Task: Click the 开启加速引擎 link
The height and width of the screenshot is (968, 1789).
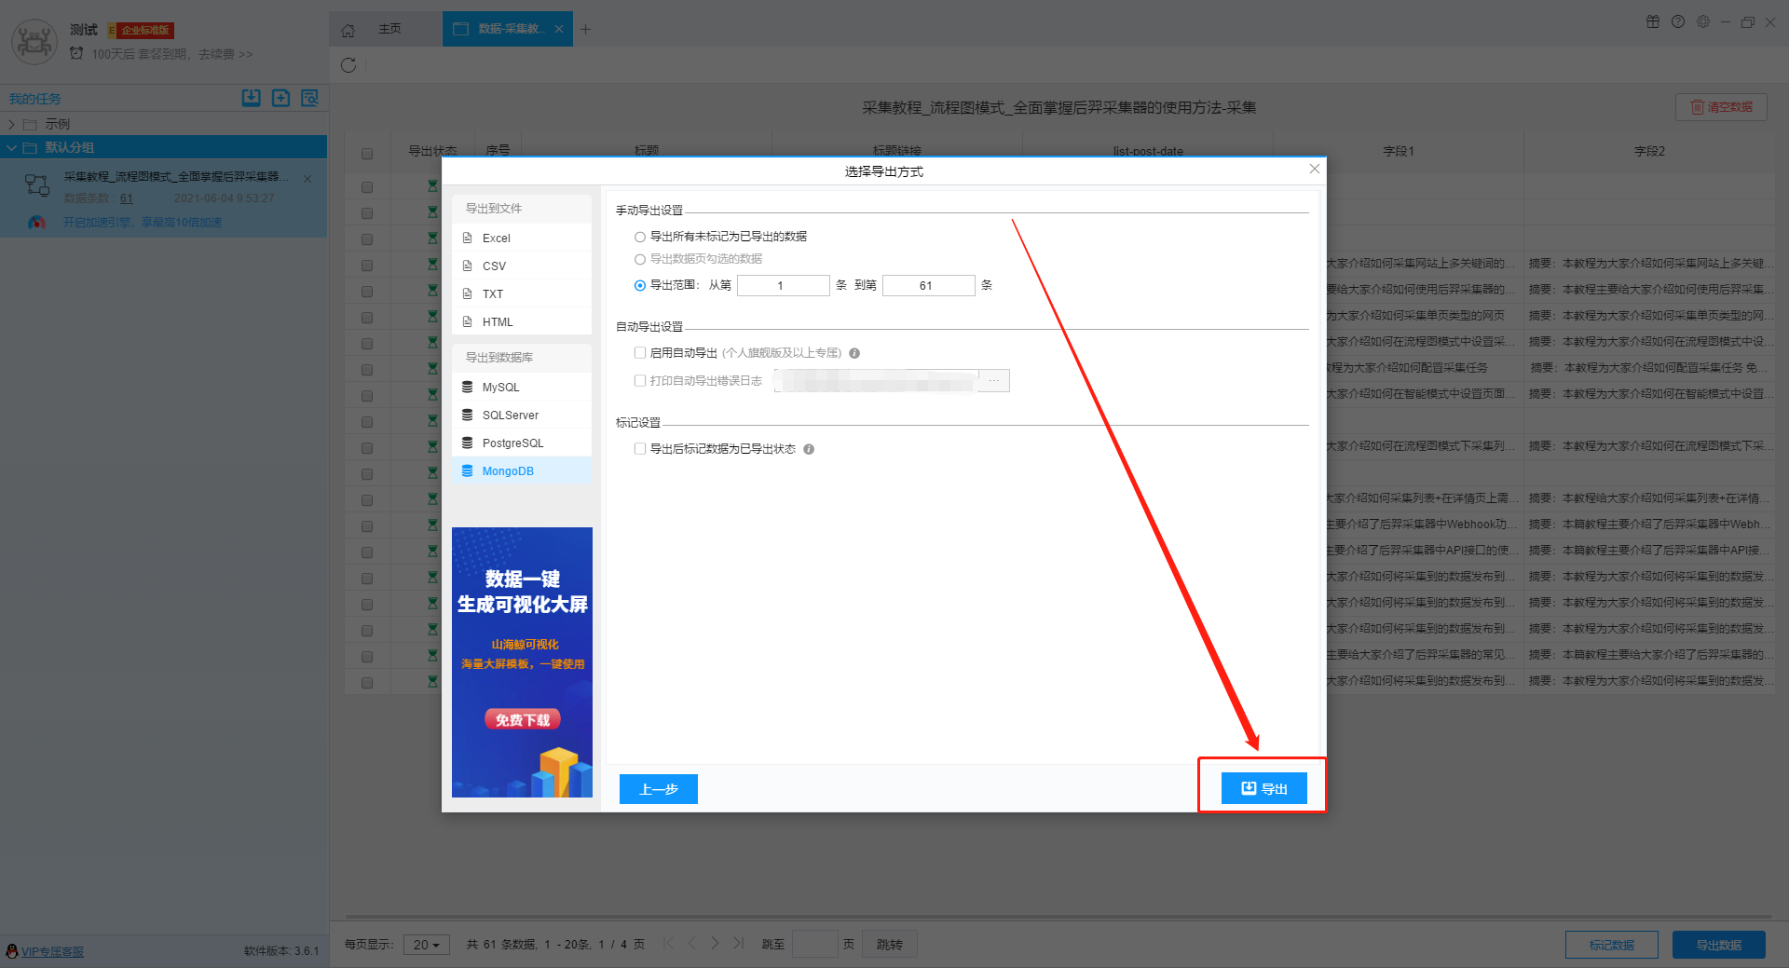Action: click(143, 223)
